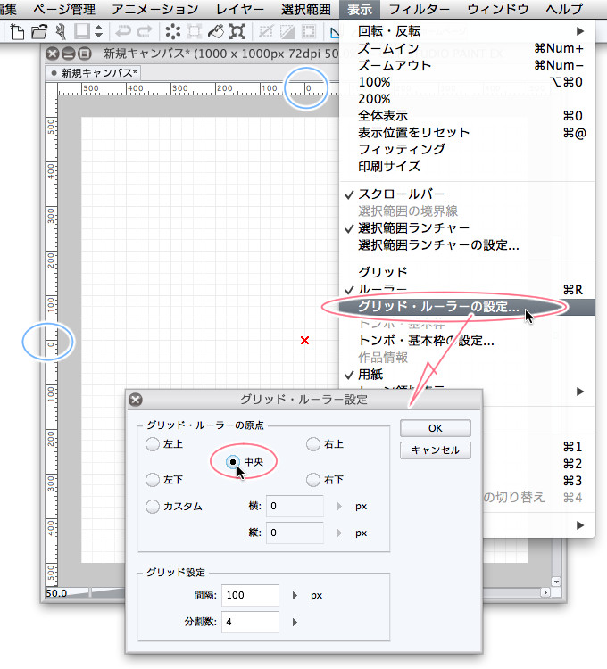Viewport: 607px width, 669px height.
Task: Close the グリッド・ルーラー設定 dialog
Action: [x=136, y=400]
